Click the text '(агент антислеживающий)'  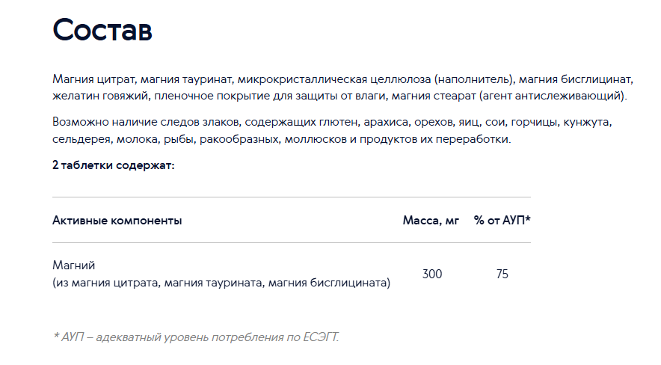coord(551,96)
